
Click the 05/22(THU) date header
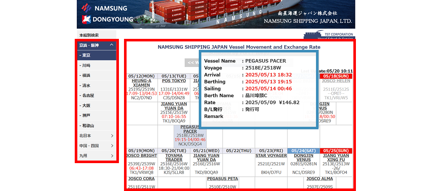click(x=239, y=151)
